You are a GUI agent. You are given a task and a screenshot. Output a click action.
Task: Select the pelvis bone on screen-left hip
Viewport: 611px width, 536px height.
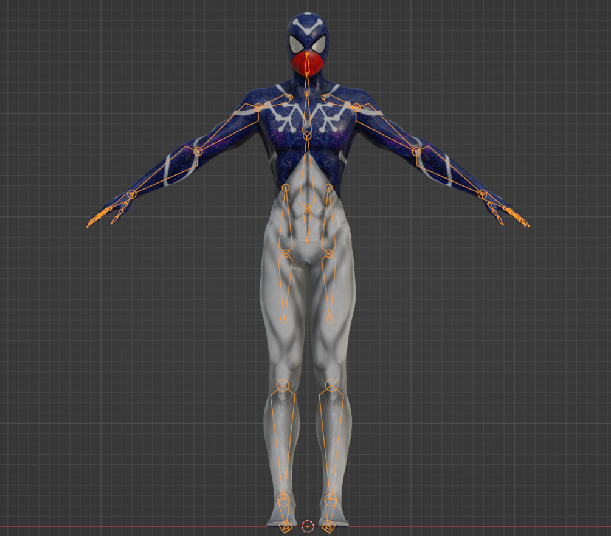(x=286, y=220)
